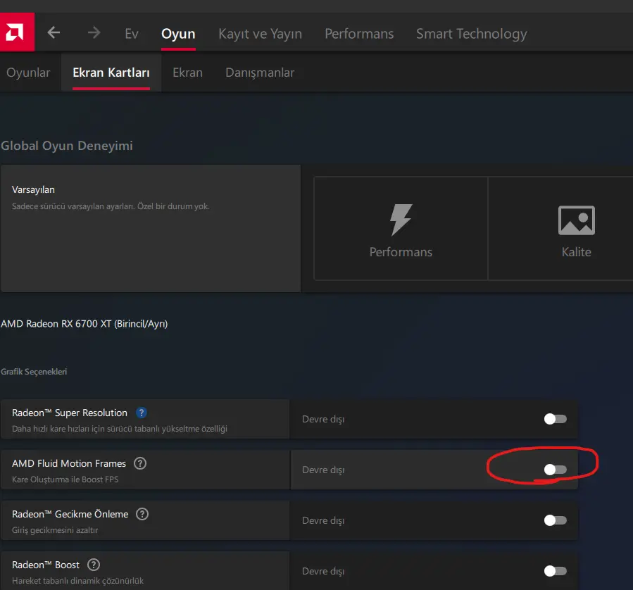Viewport: 633px width, 590px height.
Task: Click the AMD Fluid Motion Frames label
Action: pyautogui.click(x=68, y=463)
